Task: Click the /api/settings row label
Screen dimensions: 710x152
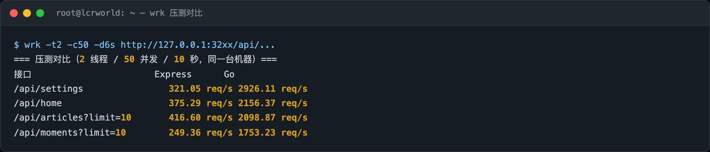Action: (x=48, y=89)
